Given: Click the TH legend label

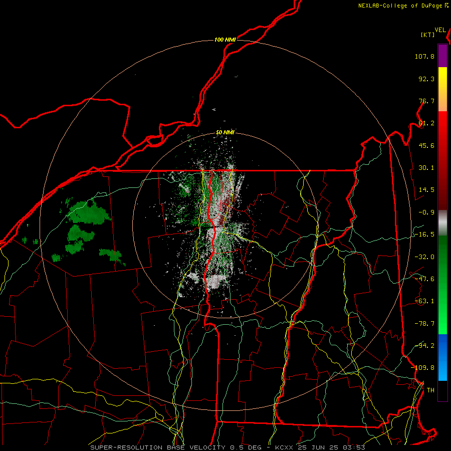Looking at the screenshot, I should click(430, 390).
